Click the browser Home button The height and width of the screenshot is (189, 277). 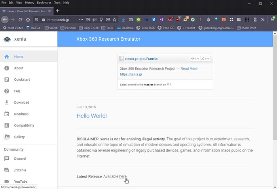tap(28, 19)
